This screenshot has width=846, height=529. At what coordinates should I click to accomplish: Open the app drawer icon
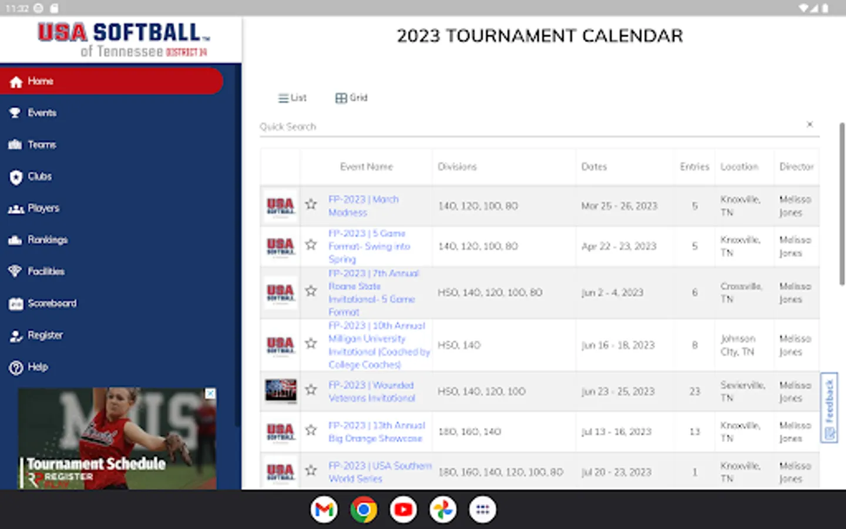click(482, 510)
